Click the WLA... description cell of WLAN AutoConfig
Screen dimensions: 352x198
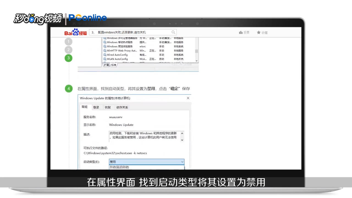point(143,59)
